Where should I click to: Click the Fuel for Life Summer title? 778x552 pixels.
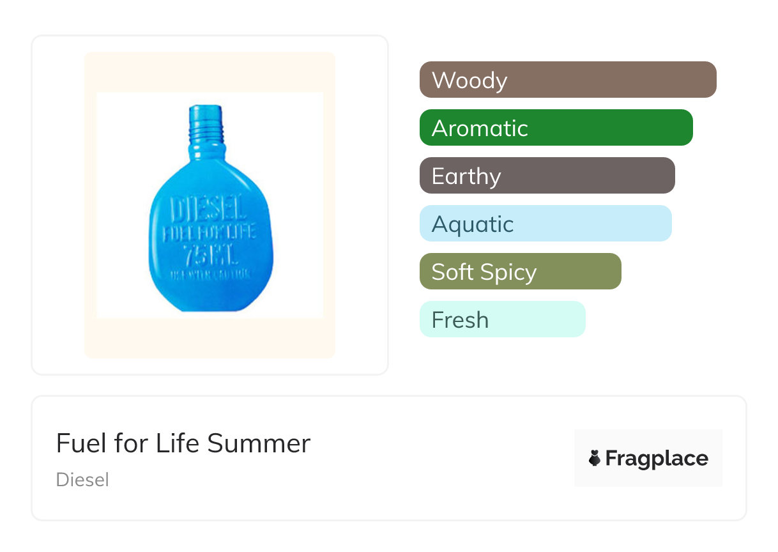(x=183, y=443)
